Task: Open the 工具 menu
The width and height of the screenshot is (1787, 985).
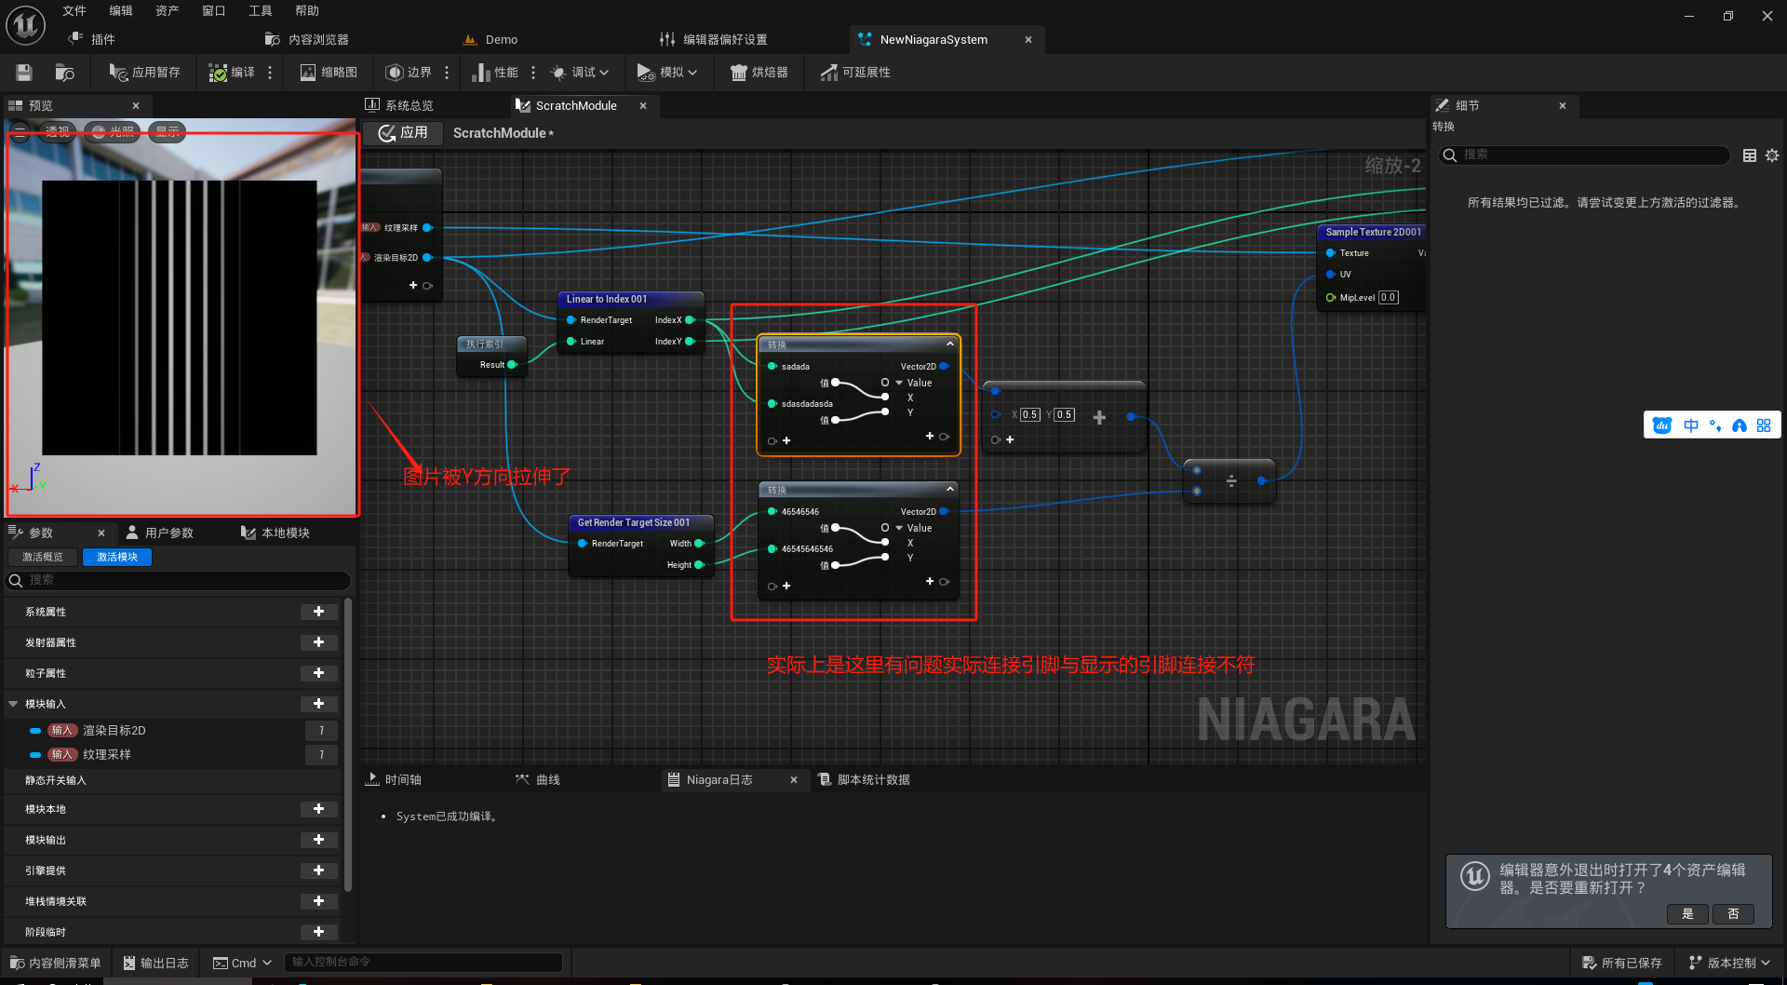Action: pos(260,10)
